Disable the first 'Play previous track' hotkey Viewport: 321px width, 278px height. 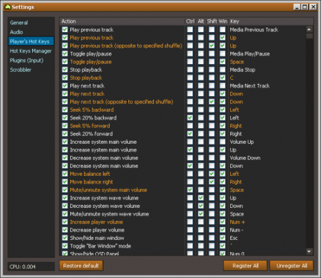65,30
